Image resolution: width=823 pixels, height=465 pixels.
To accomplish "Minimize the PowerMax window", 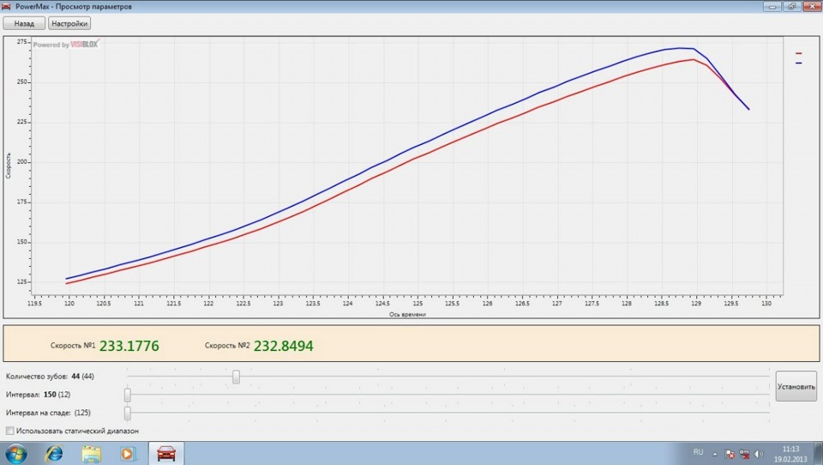I will click(x=772, y=6).
